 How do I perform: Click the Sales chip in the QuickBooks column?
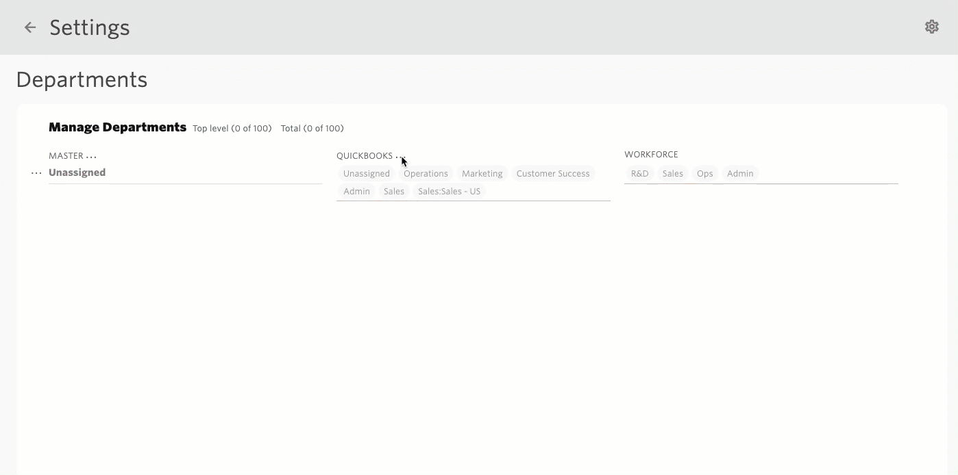(x=393, y=192)
